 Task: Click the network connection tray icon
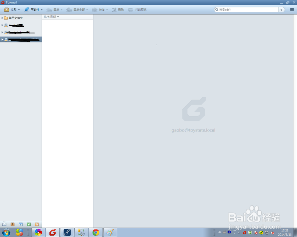267,233
